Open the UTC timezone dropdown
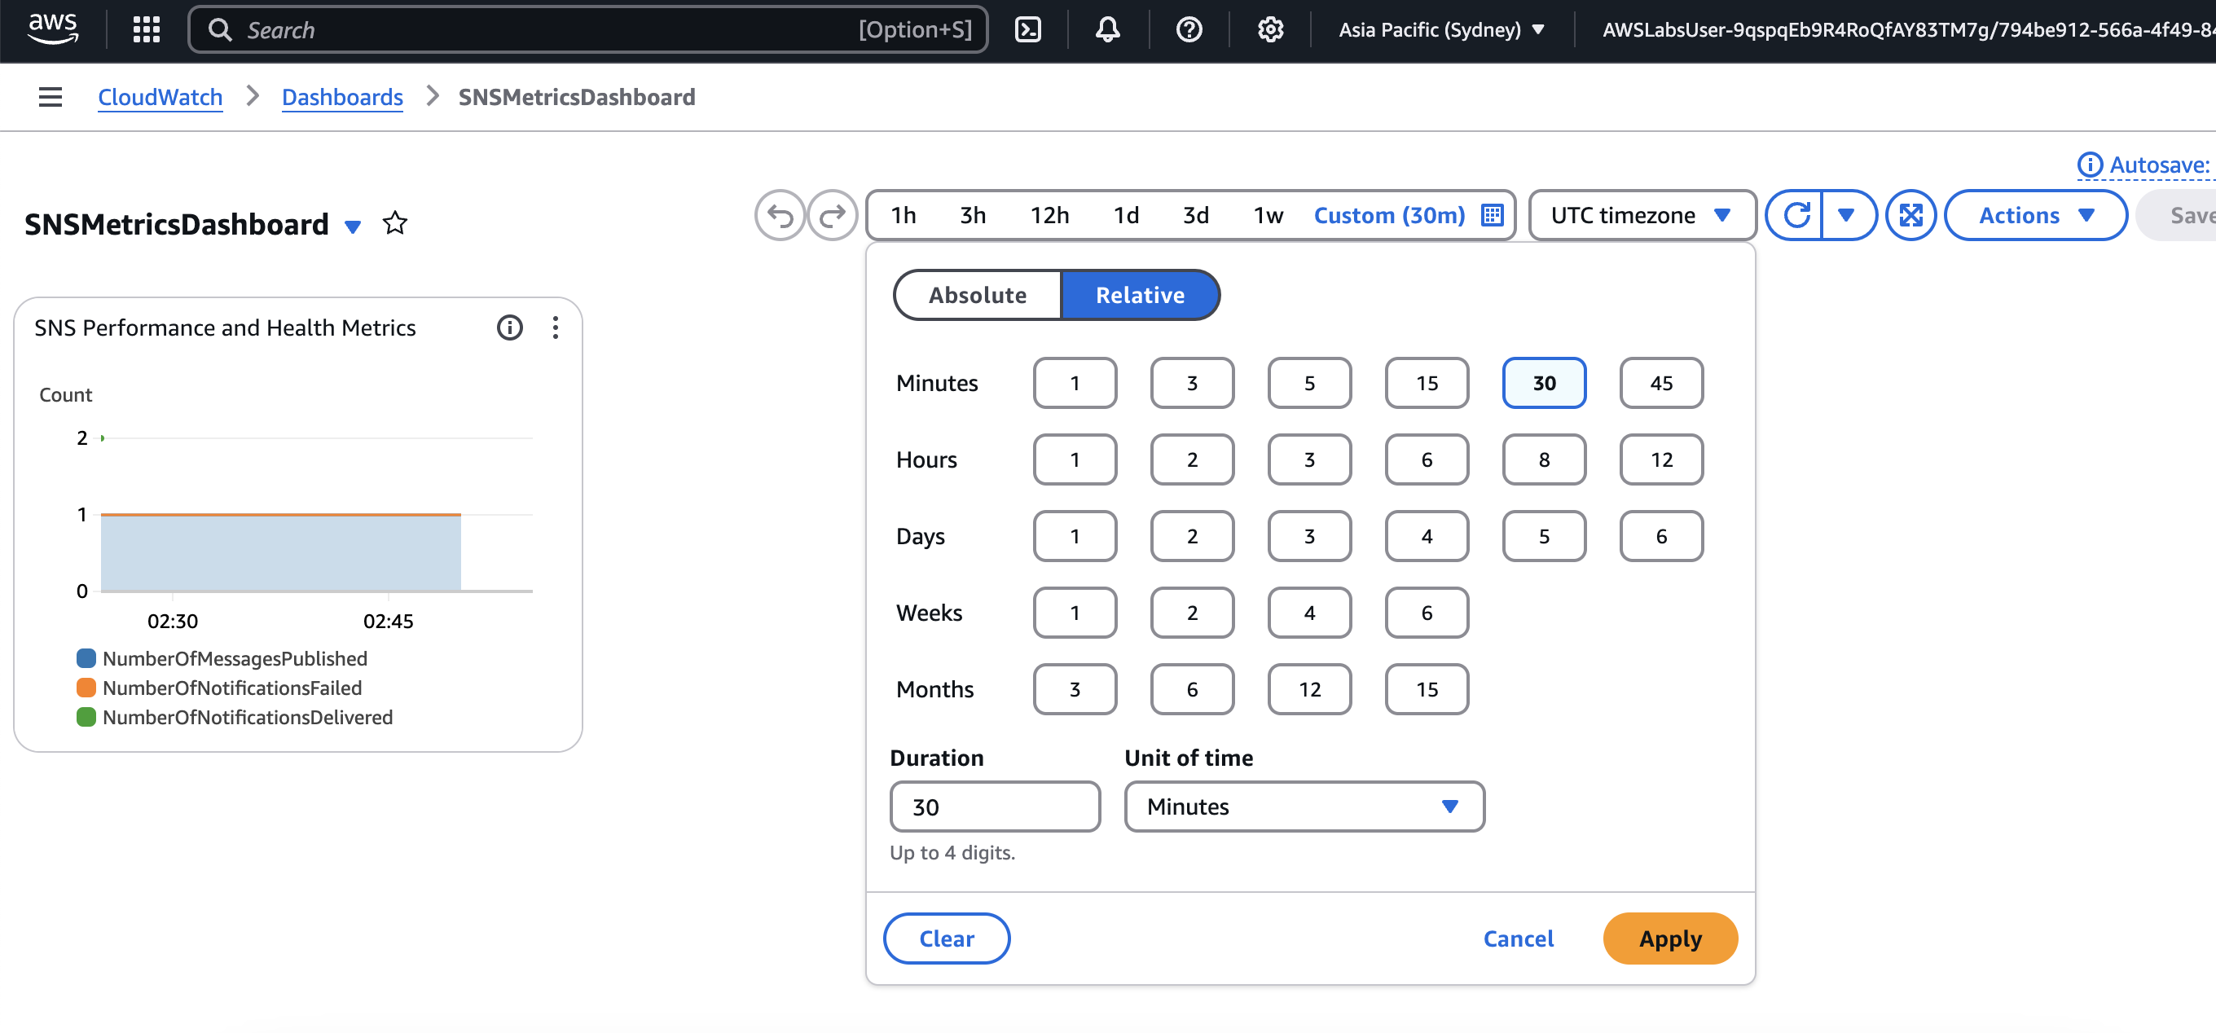This screenshot has height=1033, width=2216. [x=1642, y=215]
